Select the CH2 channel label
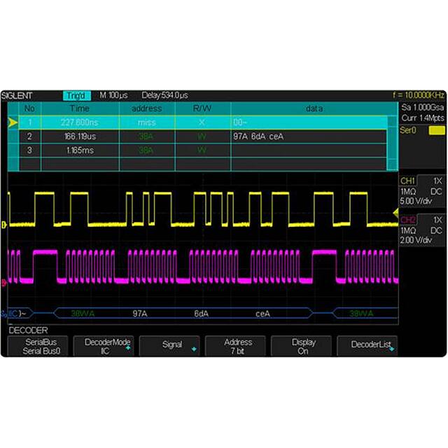Viewport: 448px width, 448px height. [x=407, y=220]
